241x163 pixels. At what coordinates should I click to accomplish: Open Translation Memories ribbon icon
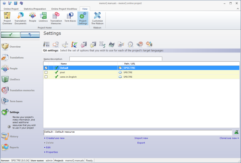(x=56, y=18)
